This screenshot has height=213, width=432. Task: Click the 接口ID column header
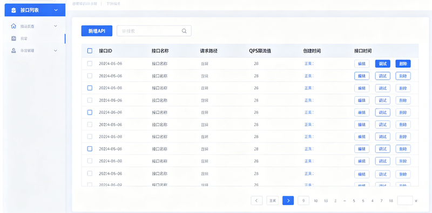click(105, 51)
